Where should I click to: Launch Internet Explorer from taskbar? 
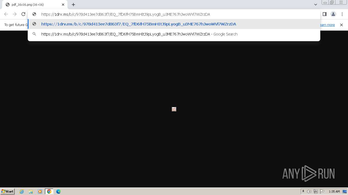22,191
